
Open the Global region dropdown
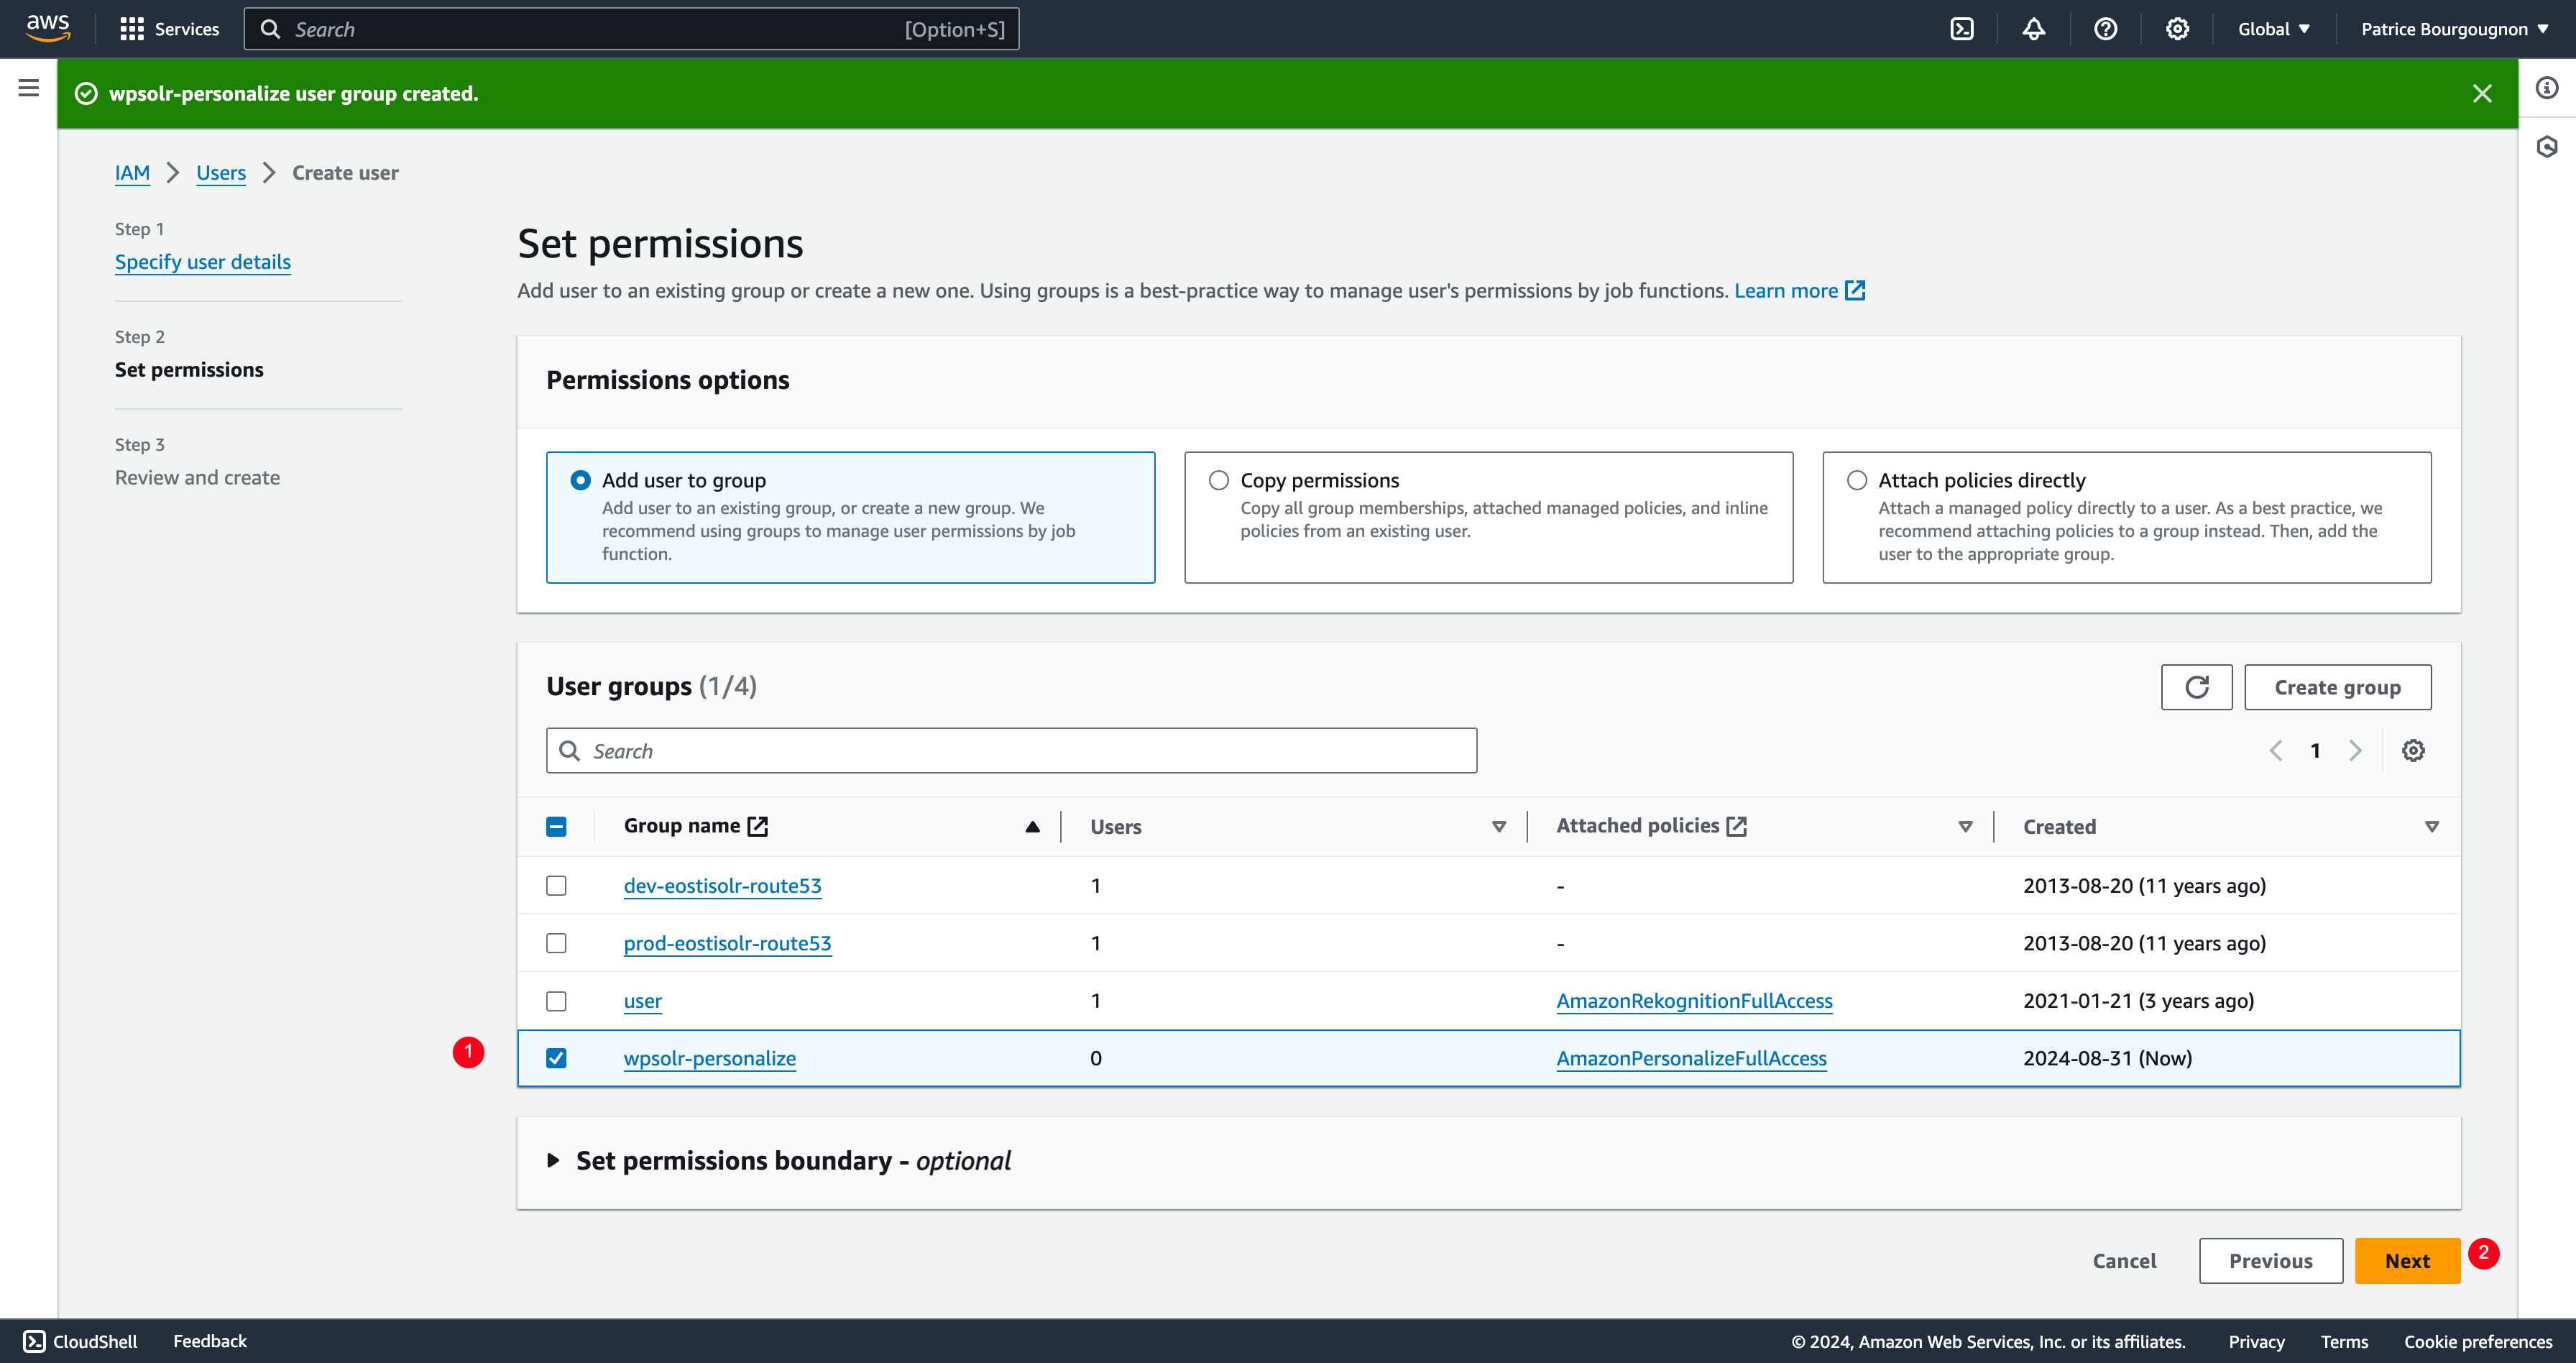(x=2274, y=29)
